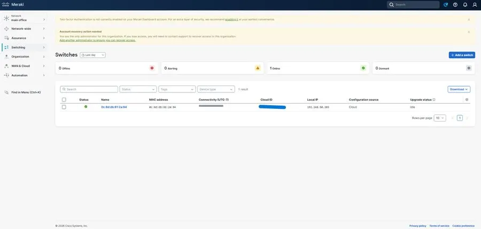This screenshot has width=481, height=229.
Task: Click the Status column header
Action: [84, 100]
